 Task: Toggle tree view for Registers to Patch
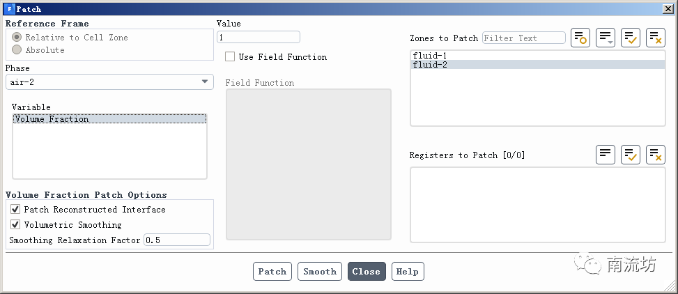point(606,155)
